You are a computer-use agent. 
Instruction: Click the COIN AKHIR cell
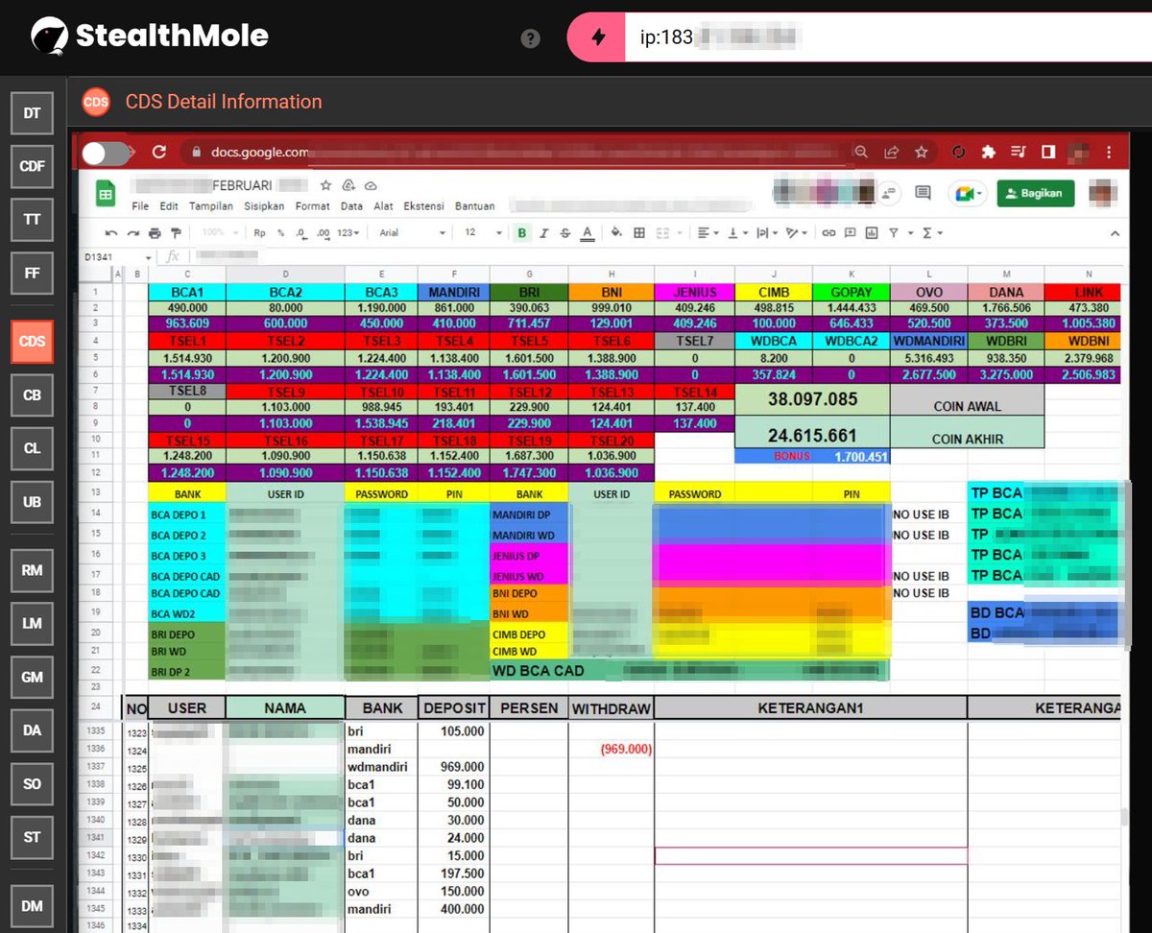pyautogui.click(x=967, y=439)
